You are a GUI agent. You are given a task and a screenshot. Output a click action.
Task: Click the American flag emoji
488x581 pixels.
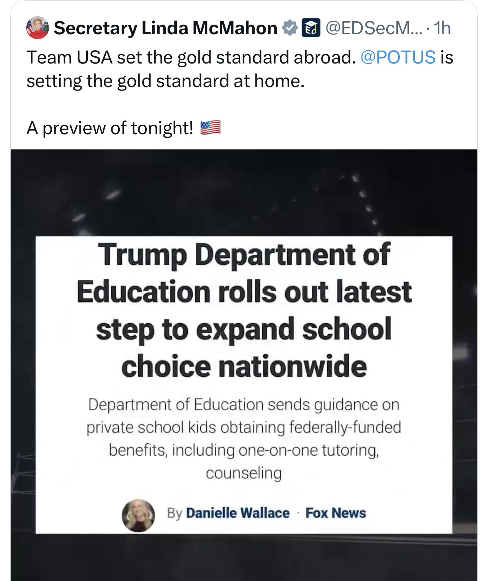coord(210,128)
